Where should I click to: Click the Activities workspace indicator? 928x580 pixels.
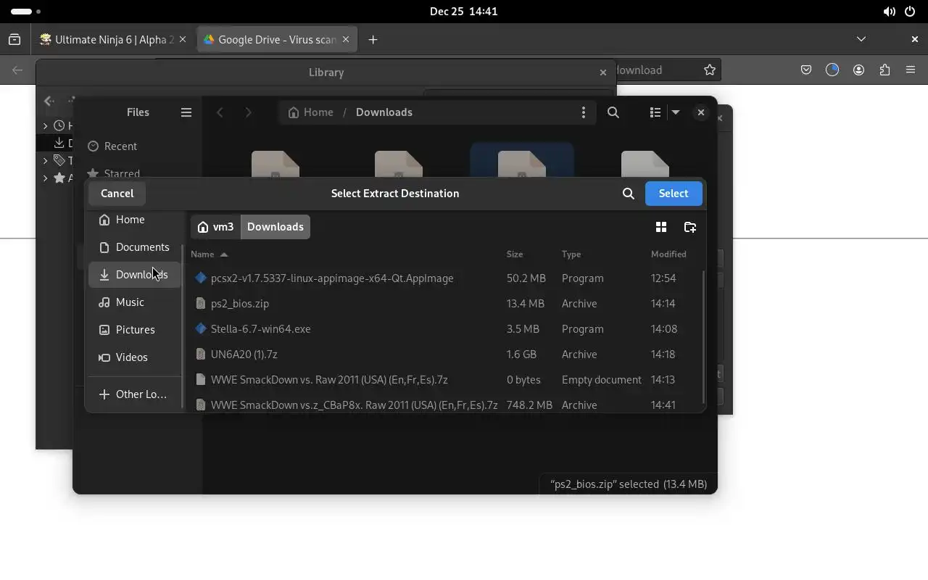(x=26, y=12)
